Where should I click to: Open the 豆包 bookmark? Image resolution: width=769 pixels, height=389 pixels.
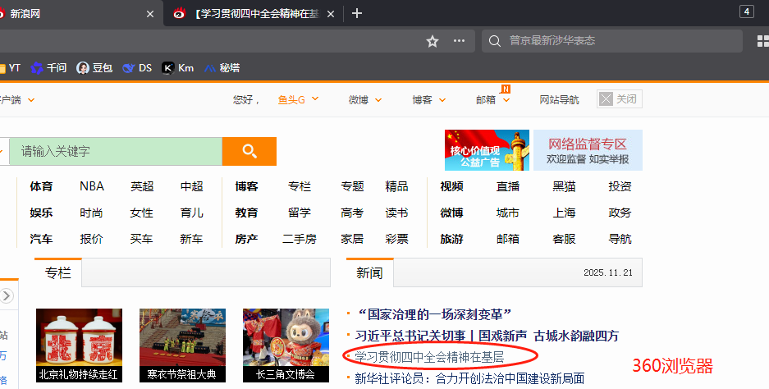click(x=94, y=67)
